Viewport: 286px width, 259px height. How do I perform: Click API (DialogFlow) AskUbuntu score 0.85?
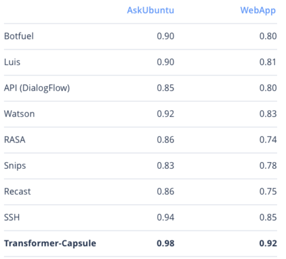(x=165, y=88)
